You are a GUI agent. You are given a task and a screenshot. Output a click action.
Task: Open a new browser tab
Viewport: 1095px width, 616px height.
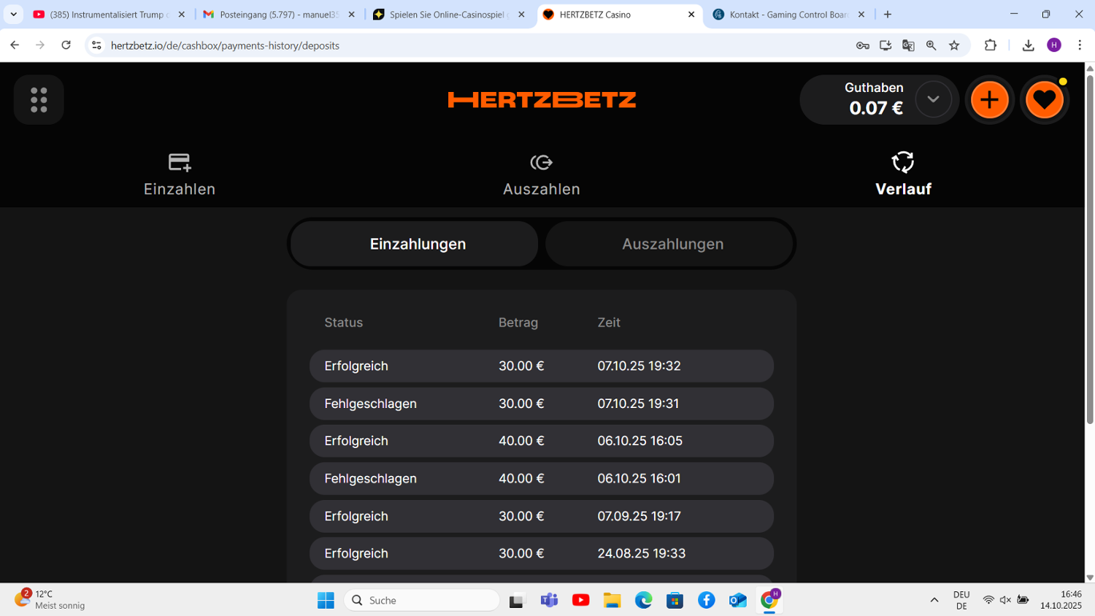point(888,15)
